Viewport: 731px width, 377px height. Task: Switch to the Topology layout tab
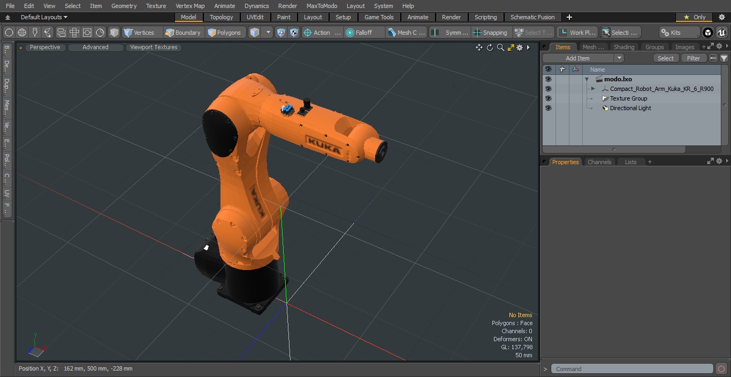[222, 17]
